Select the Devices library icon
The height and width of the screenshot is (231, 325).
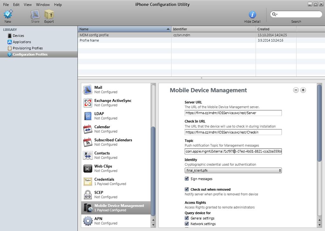pos(10,36)
